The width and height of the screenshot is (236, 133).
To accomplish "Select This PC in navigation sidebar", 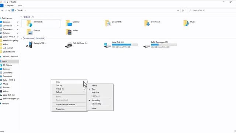I will click(x=9, y=61).
